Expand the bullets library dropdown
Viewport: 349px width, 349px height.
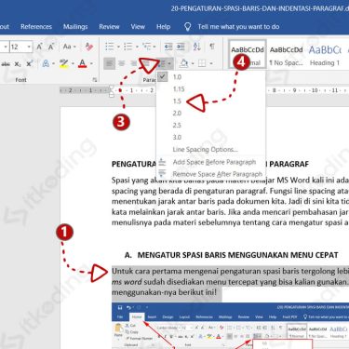[x=118, y=47]
